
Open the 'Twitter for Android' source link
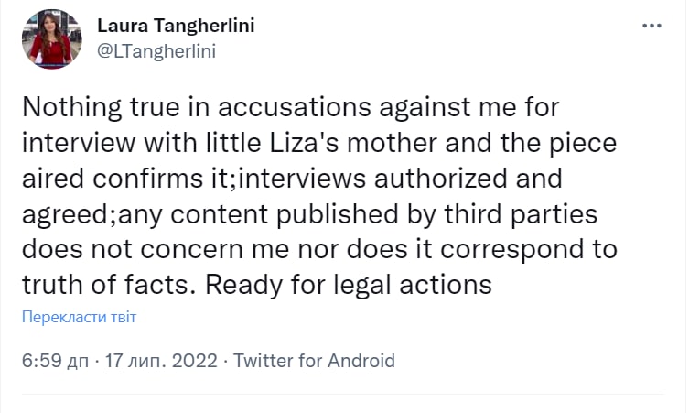314,360
